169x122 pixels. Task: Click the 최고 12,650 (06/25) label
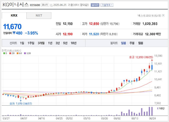[141, 57]
